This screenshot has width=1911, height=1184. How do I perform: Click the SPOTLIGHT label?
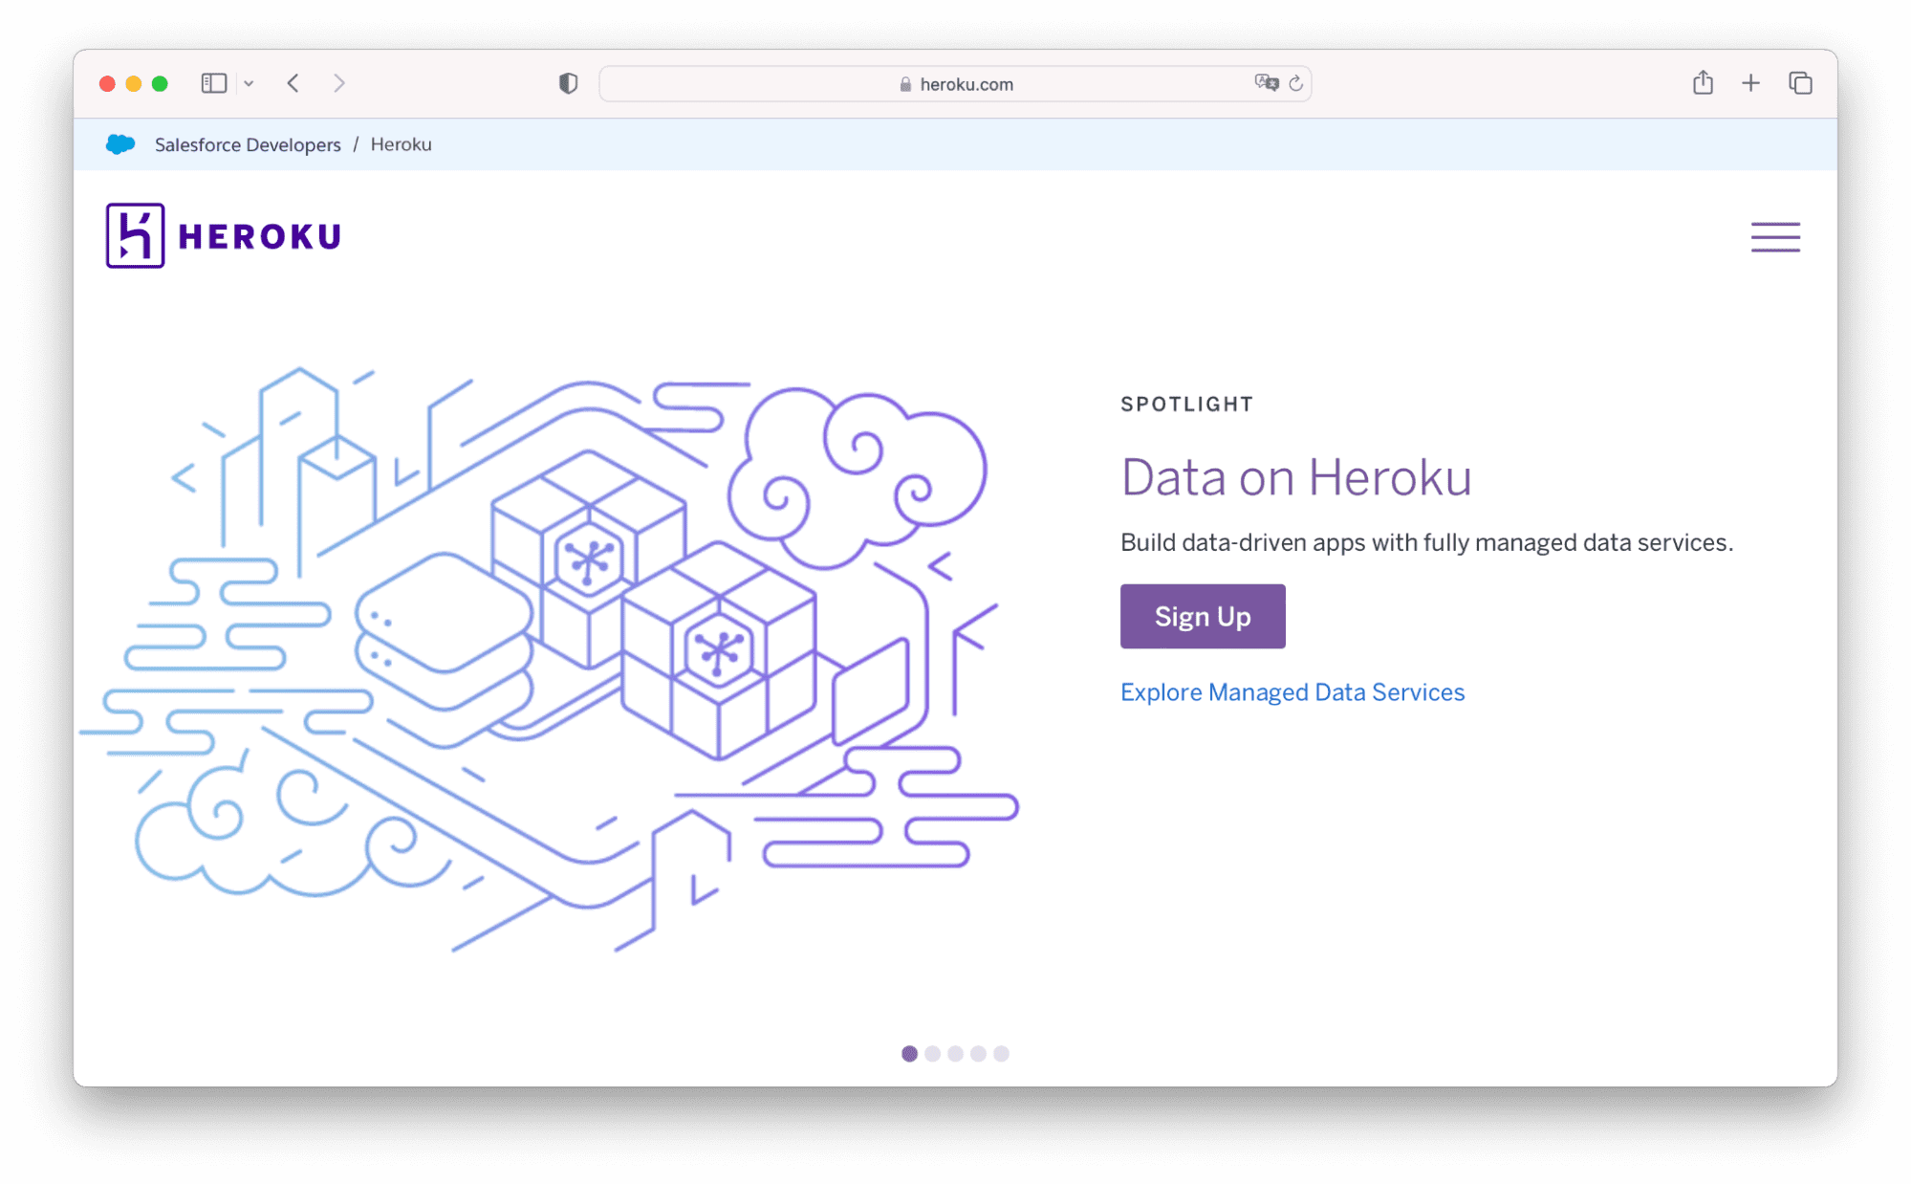(1186, 404)
